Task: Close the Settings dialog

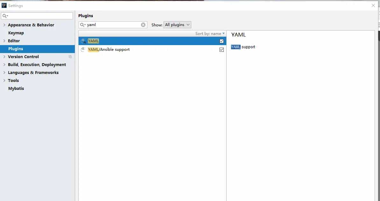Action: pos(373,6)
